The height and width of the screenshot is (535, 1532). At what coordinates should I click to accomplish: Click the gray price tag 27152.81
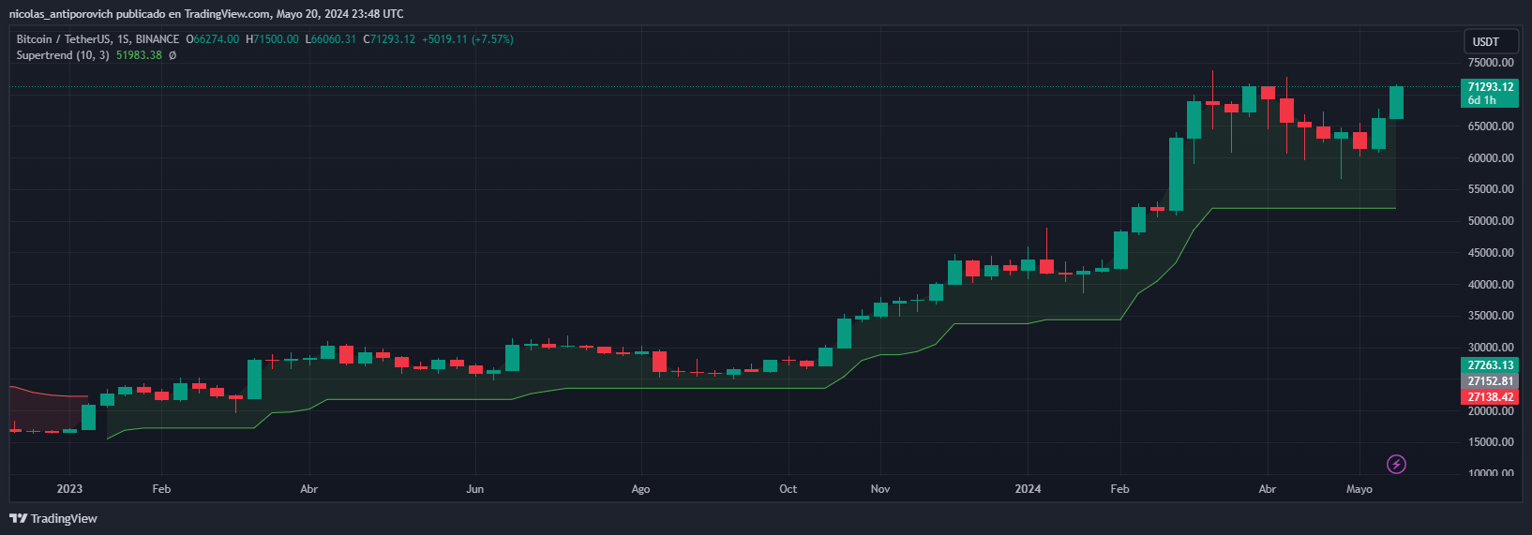(1490, 381)
